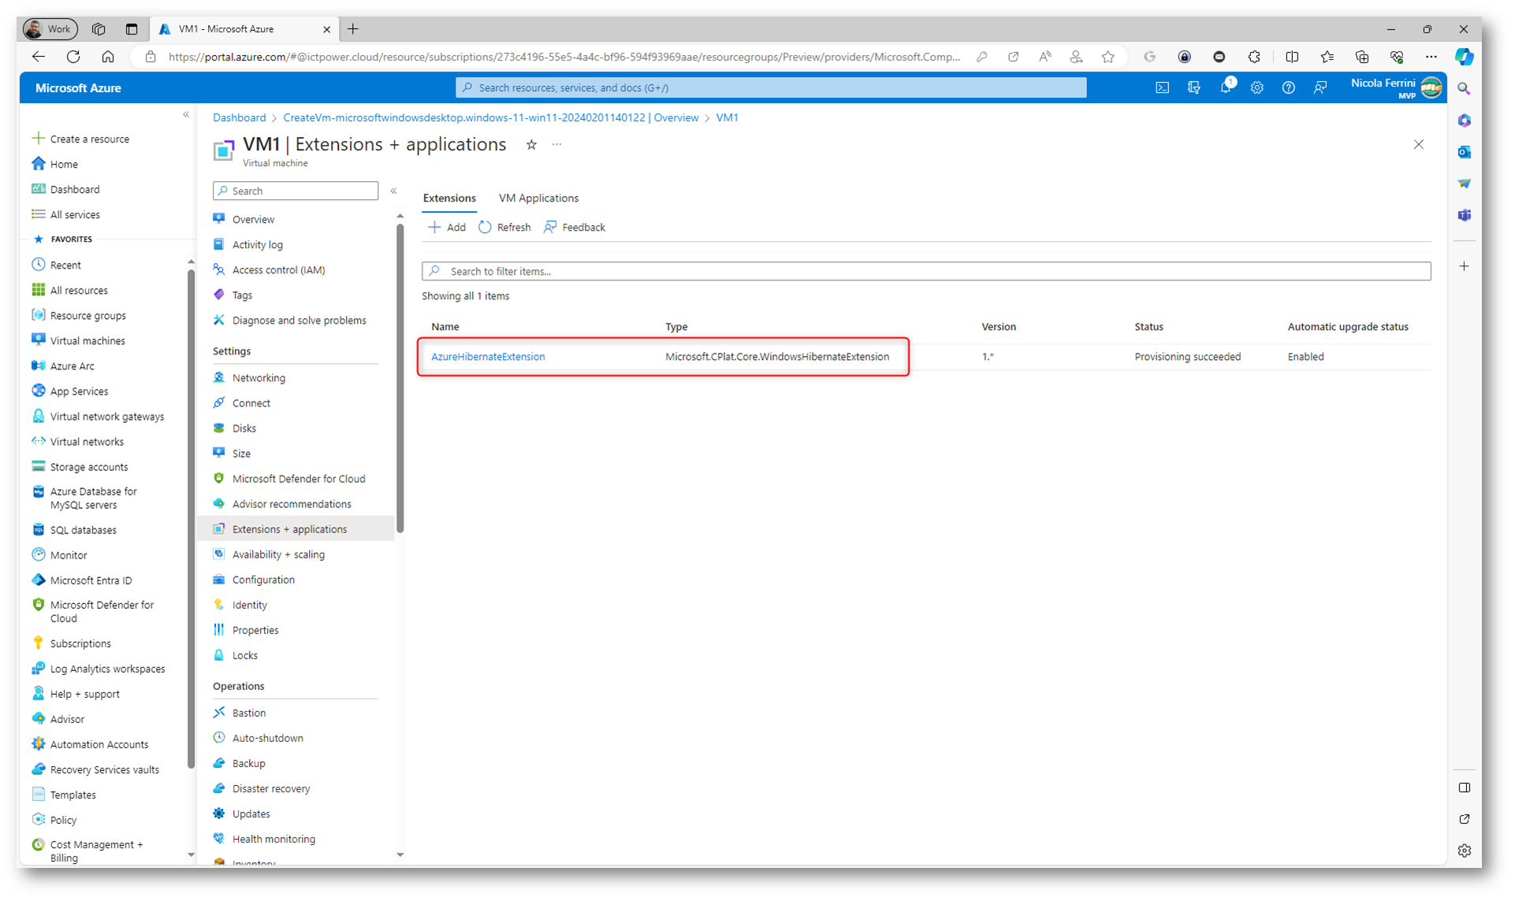This screenshot has height=901, width=1515.
Task: Click the VM1 breadcrumb link
Action: [727, 118]
